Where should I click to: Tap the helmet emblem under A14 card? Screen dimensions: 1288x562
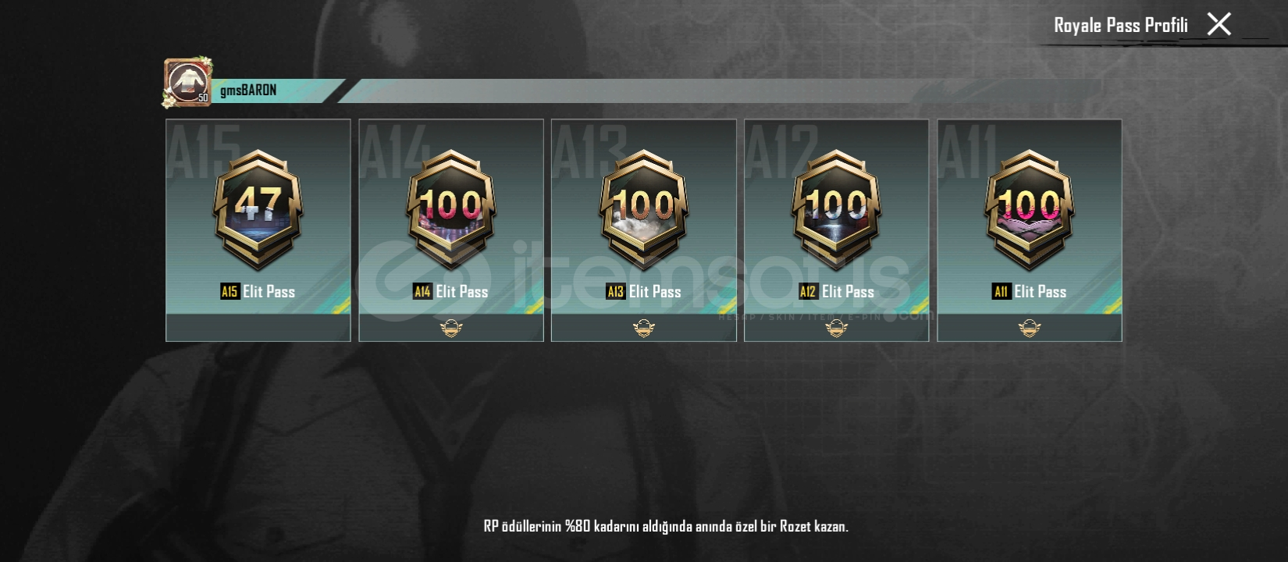point(451,328)
